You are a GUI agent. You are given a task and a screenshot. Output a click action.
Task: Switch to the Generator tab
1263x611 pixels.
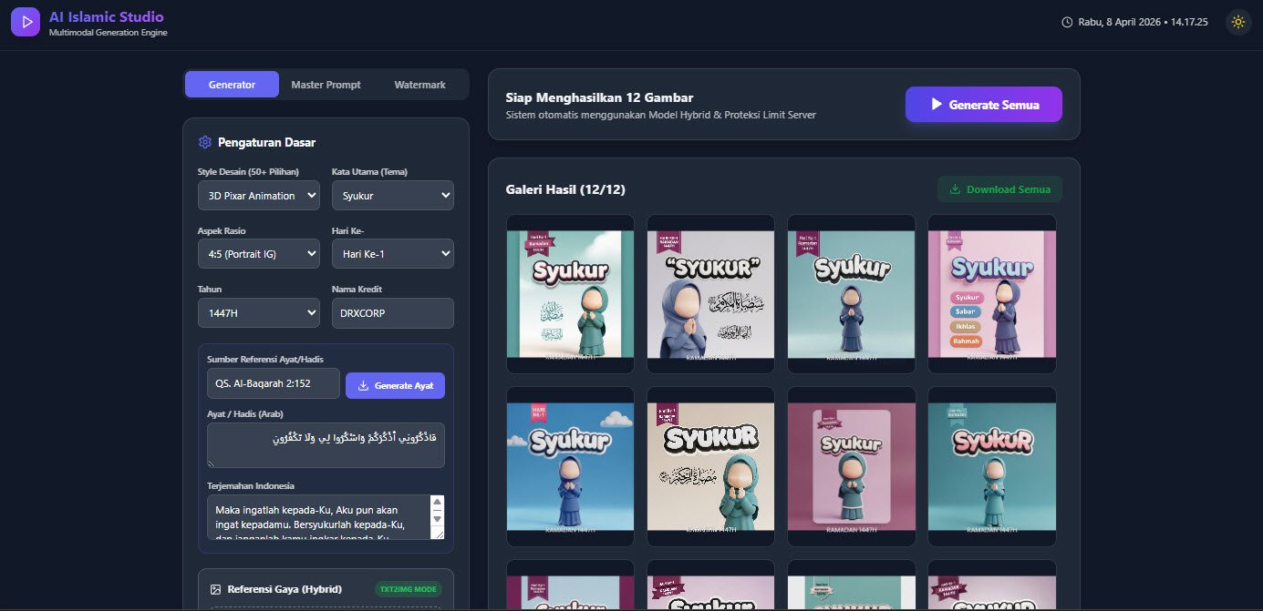point(232,85)
